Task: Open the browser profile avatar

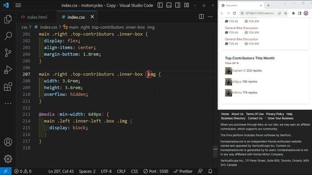Action: 306,13
